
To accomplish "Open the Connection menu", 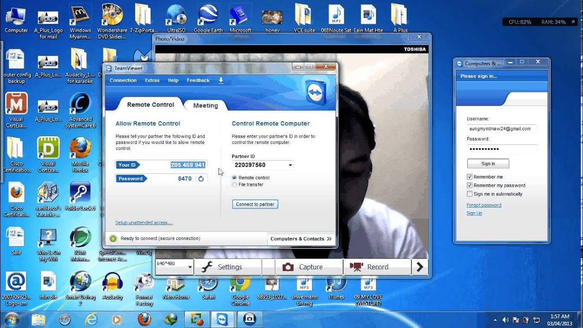I will 123,81.
